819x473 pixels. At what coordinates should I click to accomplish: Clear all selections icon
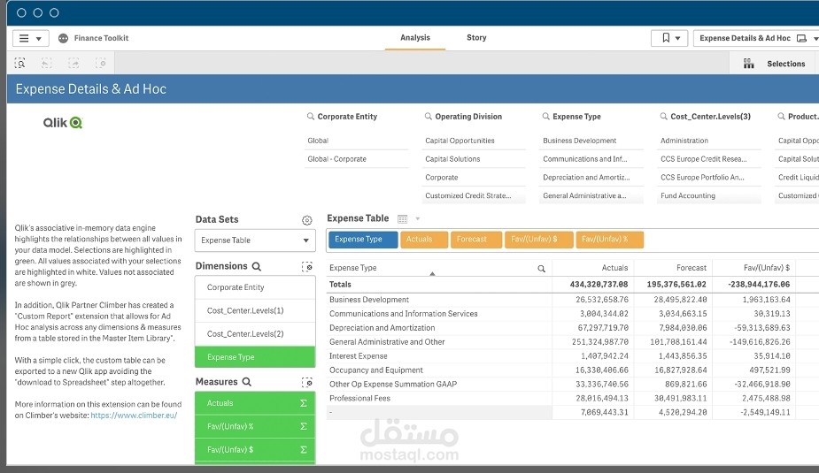(x=101, y=64)
